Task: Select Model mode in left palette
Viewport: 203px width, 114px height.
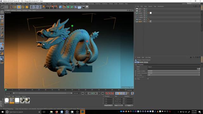Action: click(x=2, y=17)
